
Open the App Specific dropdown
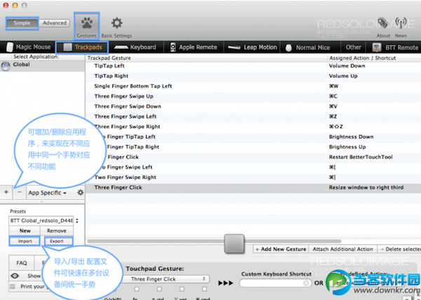click(x=48, y=193)
